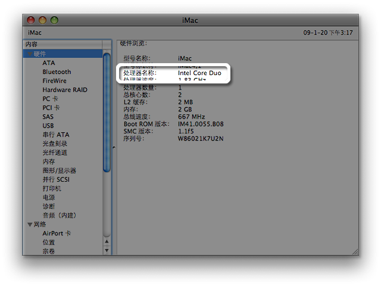Select ATA in the sidebar
This screenshot has height=286, width=381.
click(49, 63)
